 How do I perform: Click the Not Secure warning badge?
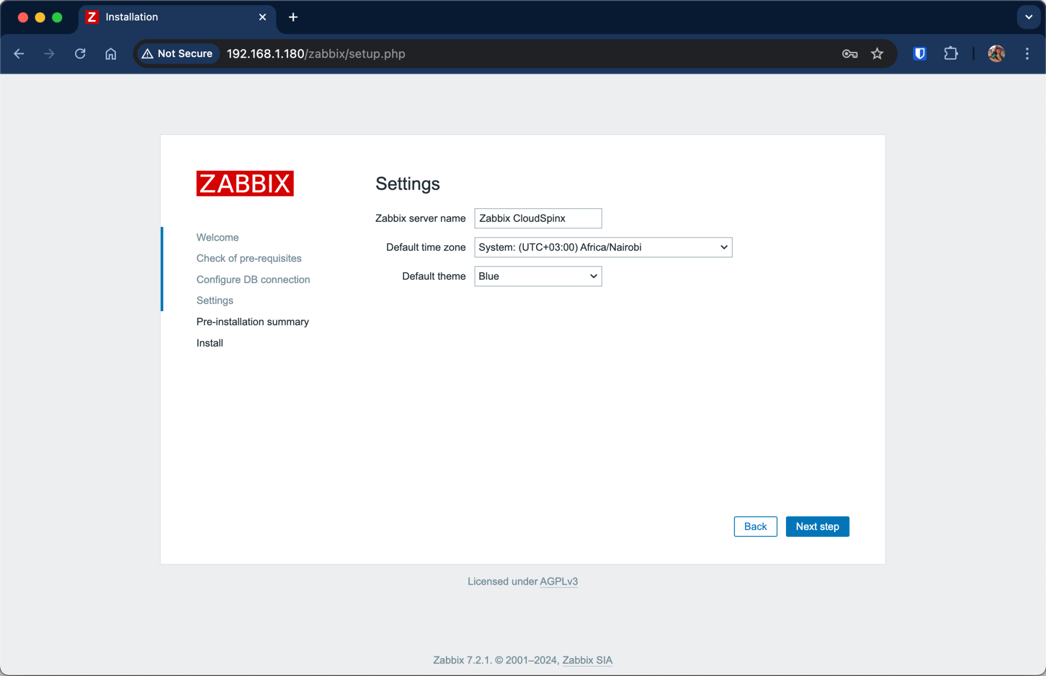click(x=177, y=53)
